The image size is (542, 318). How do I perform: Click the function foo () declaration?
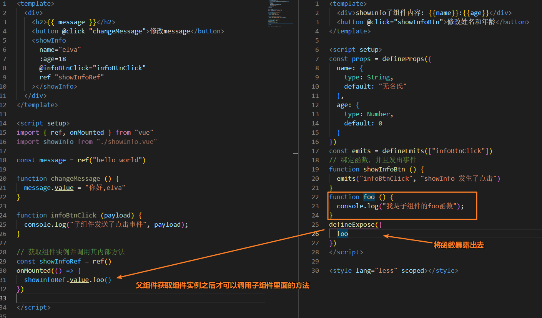pyautogui.click(x=361, y=197)
